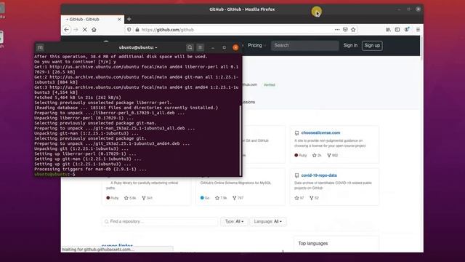Open a new Firefox tab
Screen dimensions: 465x262
[x=129, y=20]
